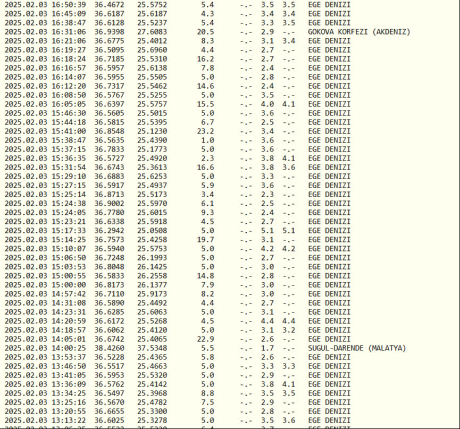This screenshot has width=460, height=429.
Task: Click the 15:17:33 event timestamp
Action: click(x=69, y=231)
